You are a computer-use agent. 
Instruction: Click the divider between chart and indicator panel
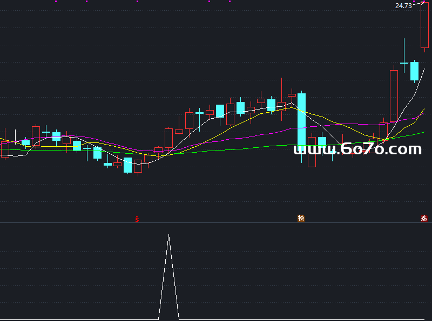pos(216,222)
